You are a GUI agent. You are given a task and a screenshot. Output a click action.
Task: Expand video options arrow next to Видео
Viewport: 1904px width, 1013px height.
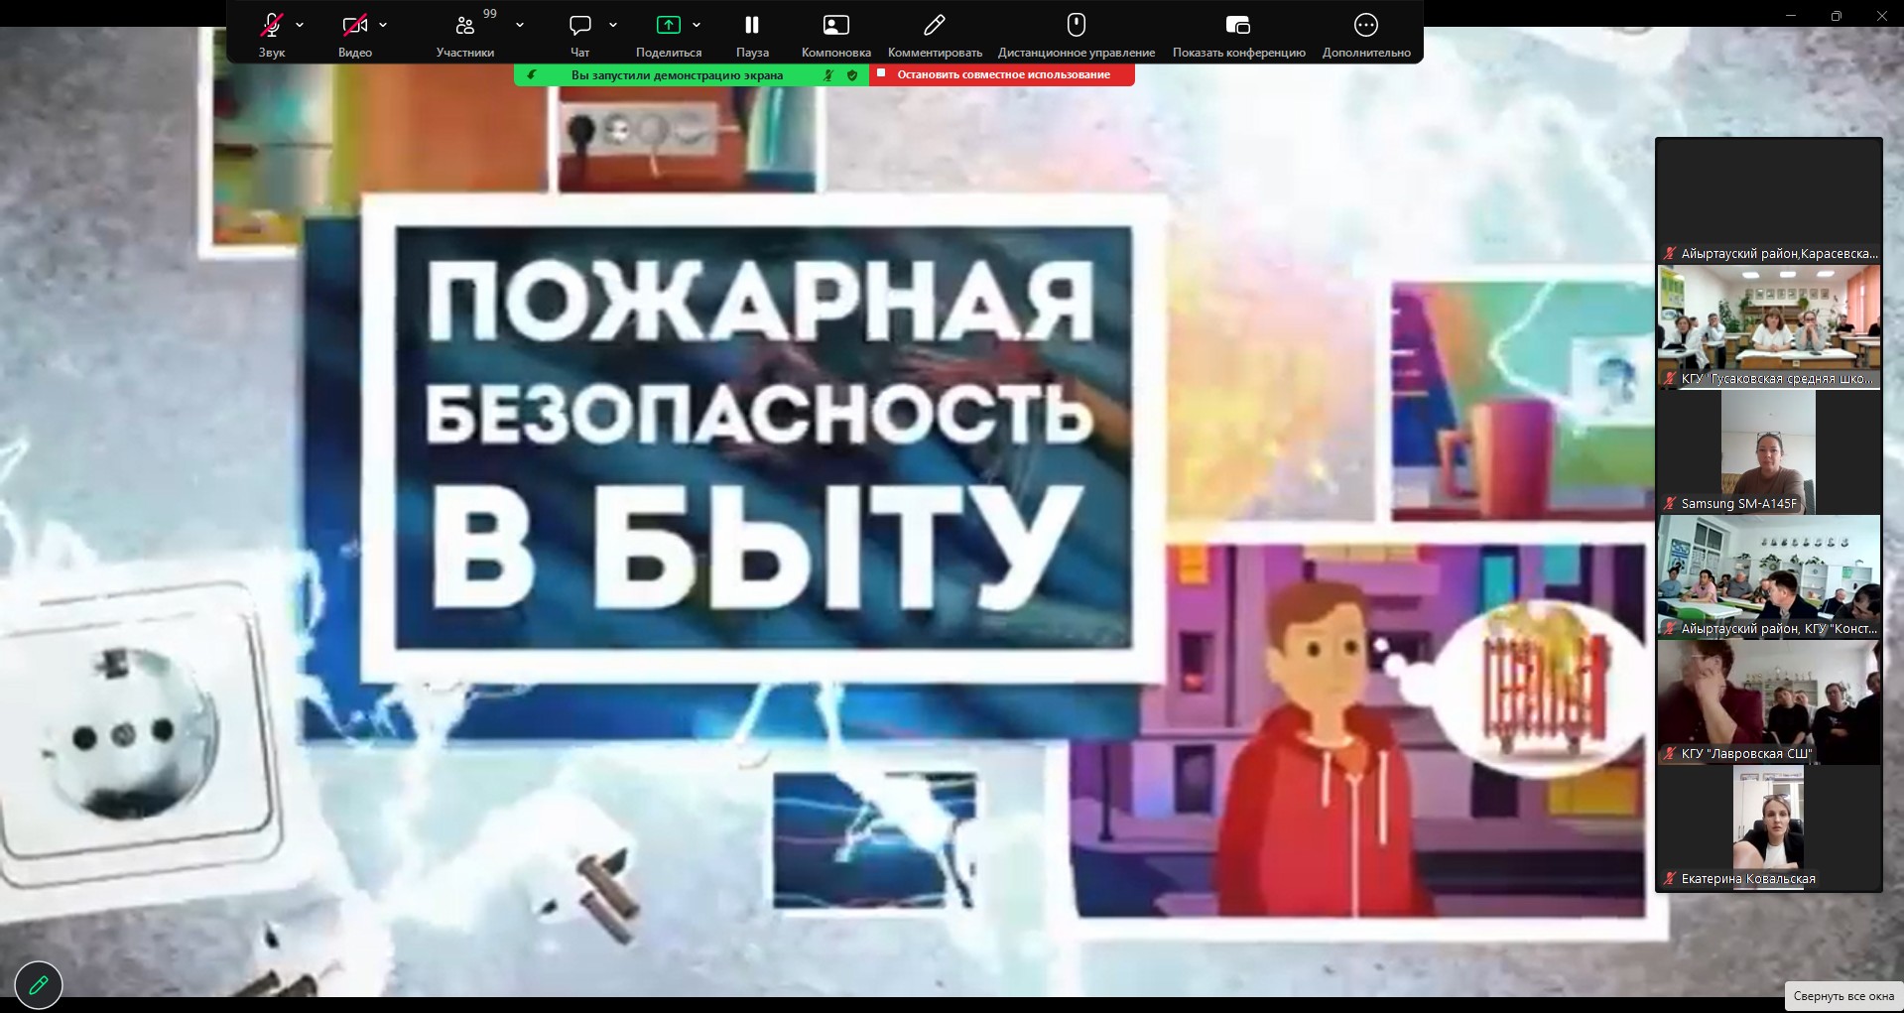click(x=383, y=26)
